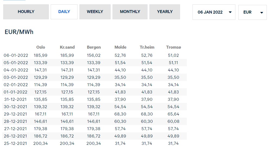
Task: Click the Bergen column header
Action: click(94, 47)
